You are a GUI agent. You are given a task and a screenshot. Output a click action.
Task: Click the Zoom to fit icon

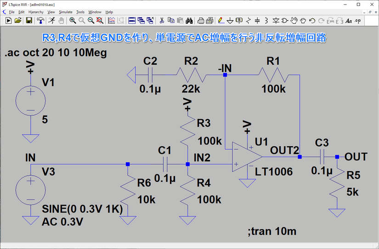point(100,21)
